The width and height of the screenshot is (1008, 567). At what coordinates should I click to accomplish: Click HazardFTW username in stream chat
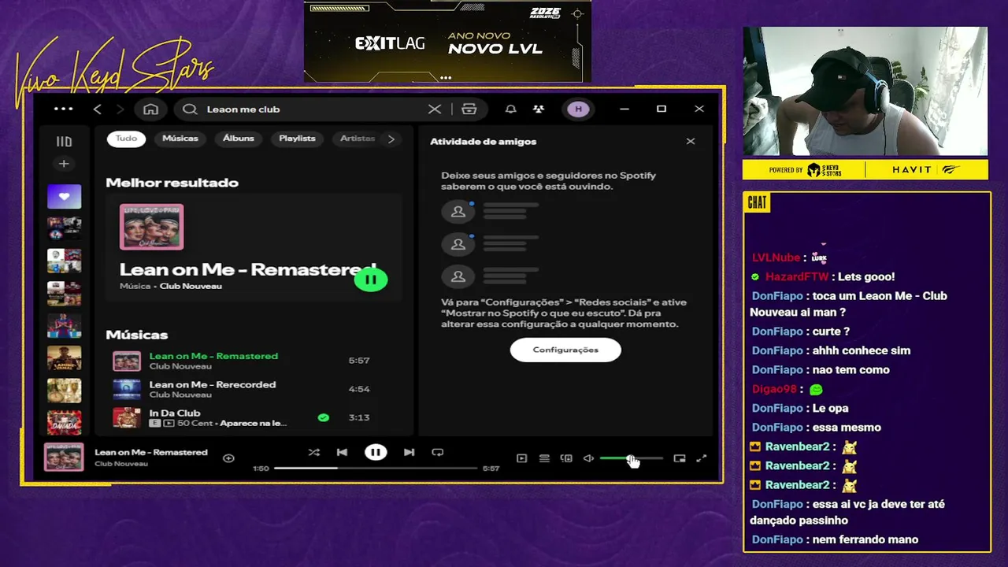click(x=797, y=277)
